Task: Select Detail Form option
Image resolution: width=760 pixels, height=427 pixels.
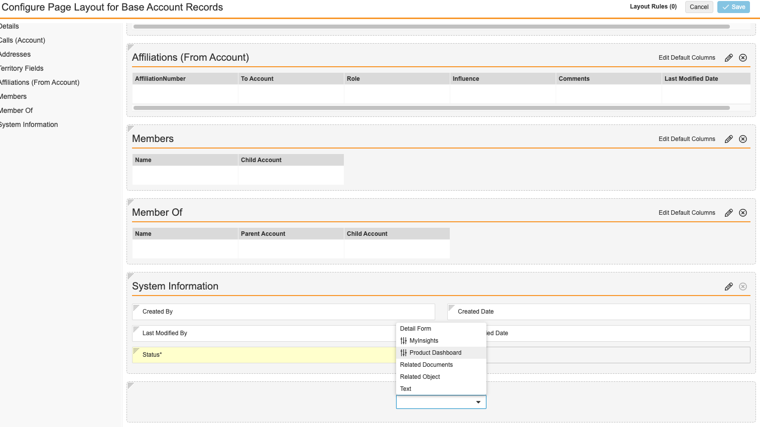Action: 416,329
